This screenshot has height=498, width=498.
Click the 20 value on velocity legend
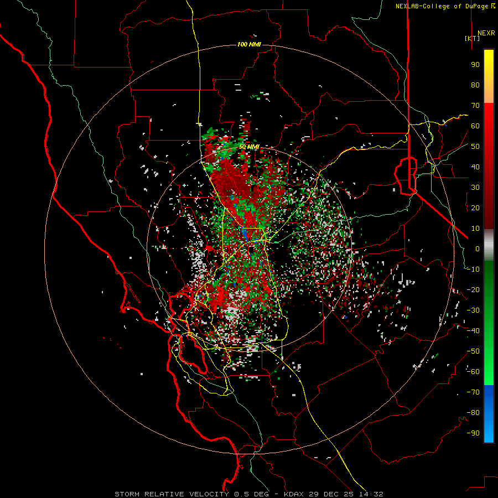point(475,207)
